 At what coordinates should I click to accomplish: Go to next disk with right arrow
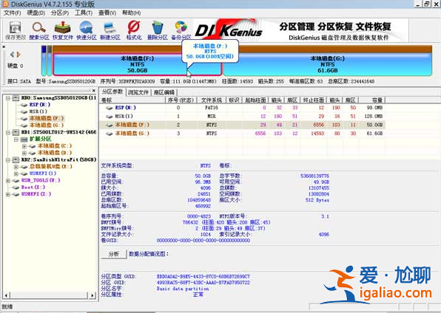18,55
